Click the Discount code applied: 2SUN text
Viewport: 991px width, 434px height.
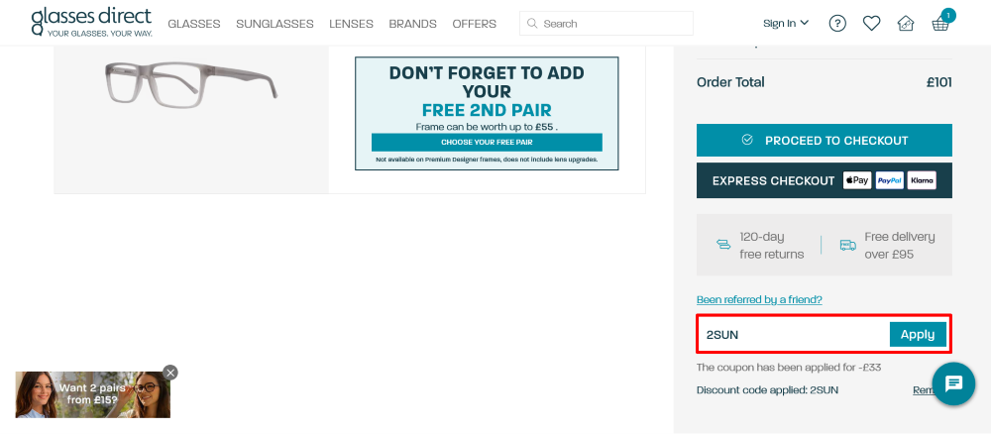point(767,390)
